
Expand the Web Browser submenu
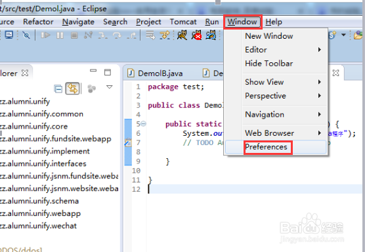point(276,133)
